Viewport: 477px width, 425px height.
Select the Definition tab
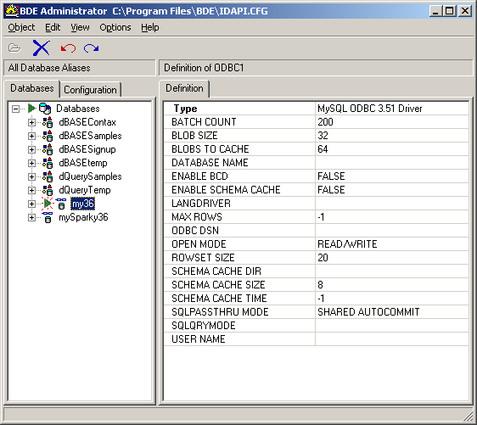click(x=184, y=88)
